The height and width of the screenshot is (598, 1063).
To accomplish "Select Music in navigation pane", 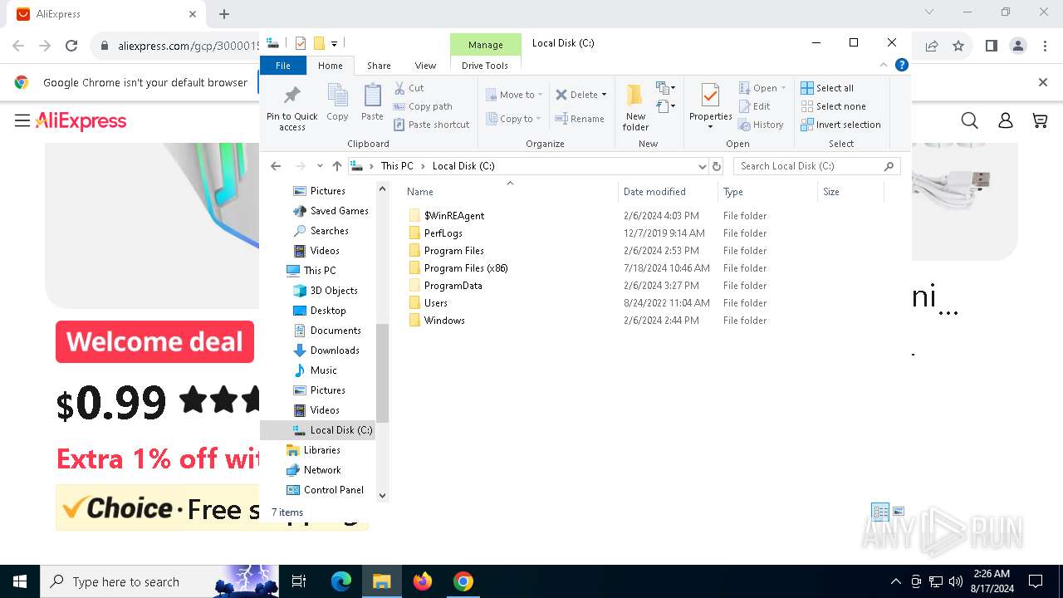I will point(323,370).
